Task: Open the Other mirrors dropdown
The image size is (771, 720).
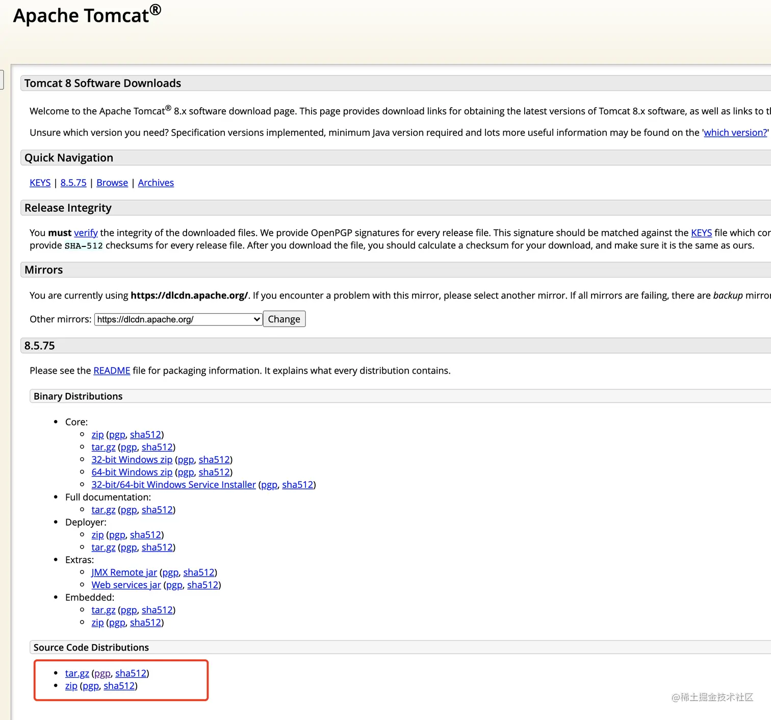Action: pyautogui.click(x=178, y=319)
